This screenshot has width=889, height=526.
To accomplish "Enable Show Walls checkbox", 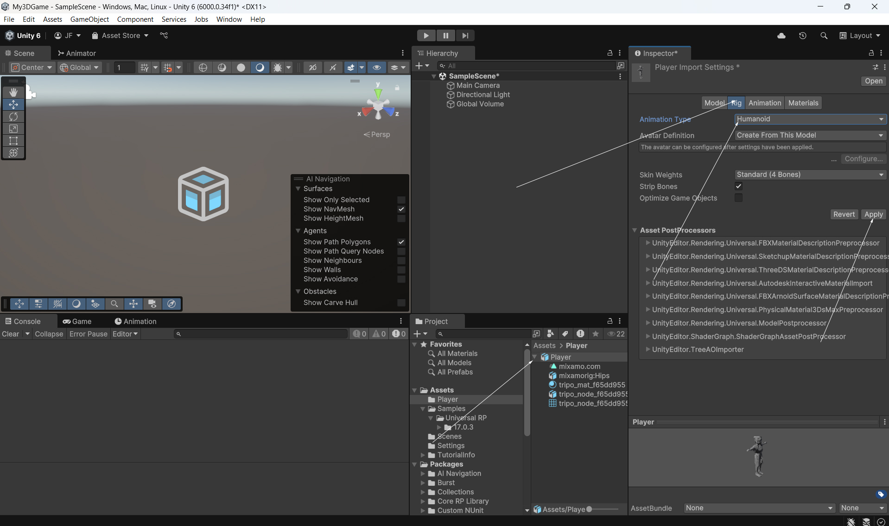I will (401, 270).
